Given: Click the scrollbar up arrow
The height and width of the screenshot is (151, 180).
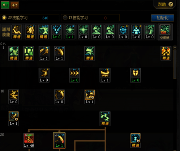Looking at the screenshot, I should 175,47.
